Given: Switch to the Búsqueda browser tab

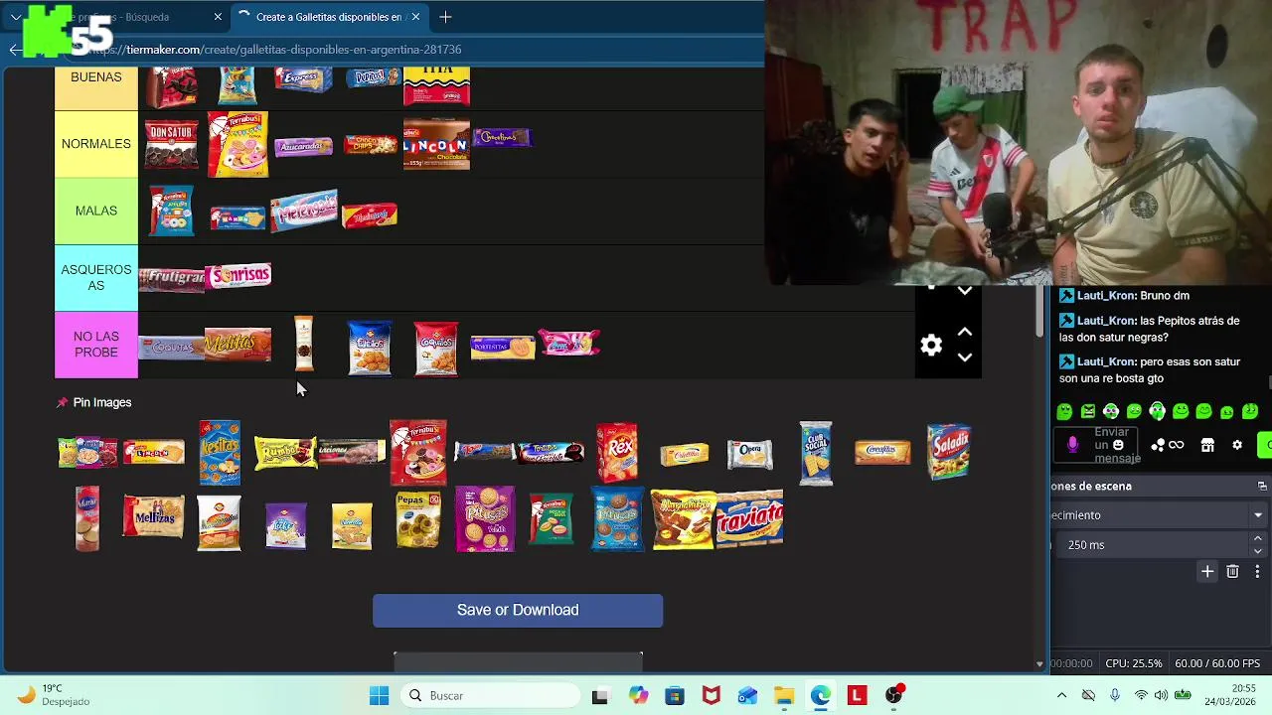Looking at the screenshot, I should click(129, 17).
